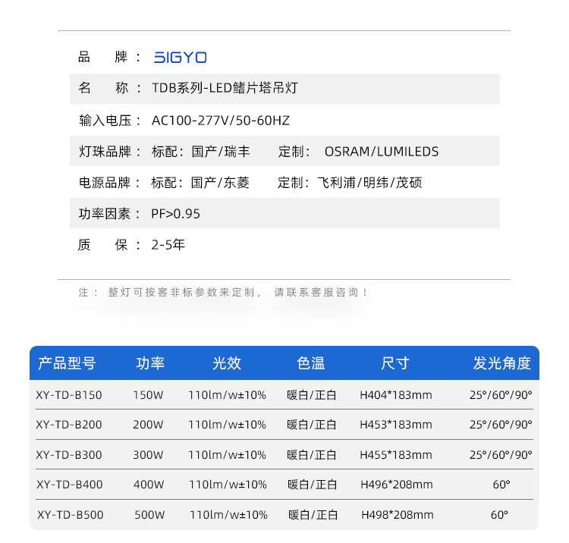This screenshot has width=569, height=543.
Task: Click the SIGYO brand logo
Action: [x=180, y=58]
